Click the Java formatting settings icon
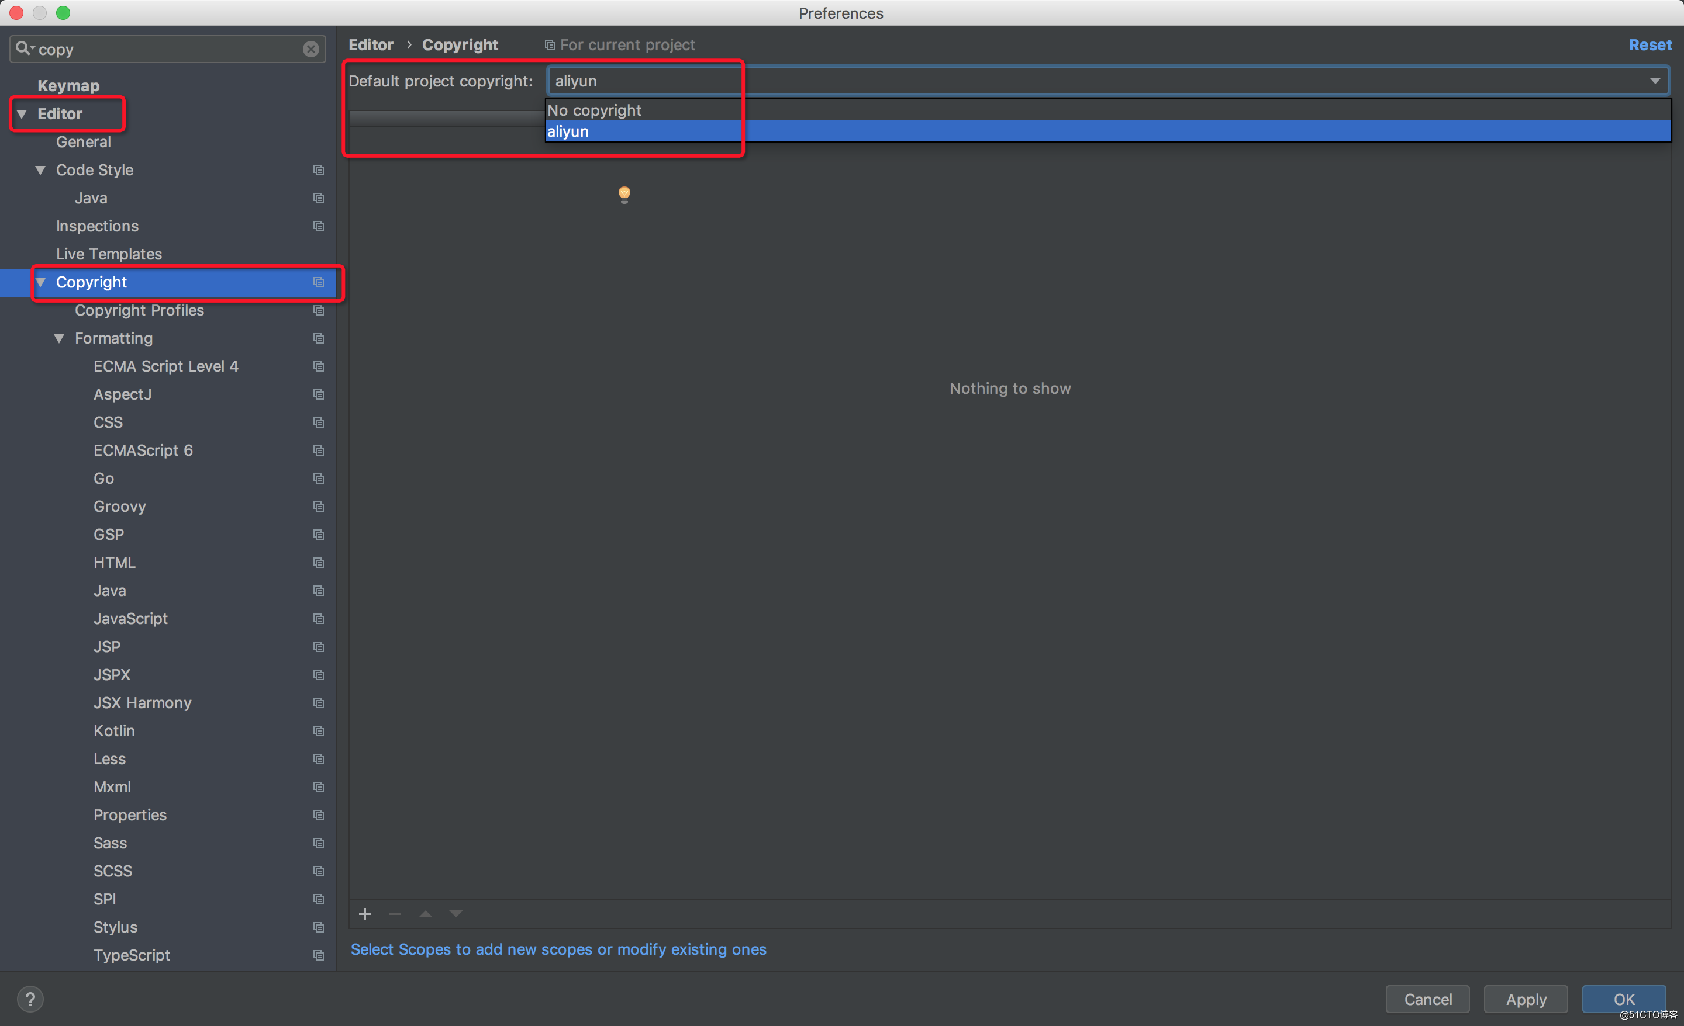The width and height of the screenshot is (1684, 1026). [318, 590]
